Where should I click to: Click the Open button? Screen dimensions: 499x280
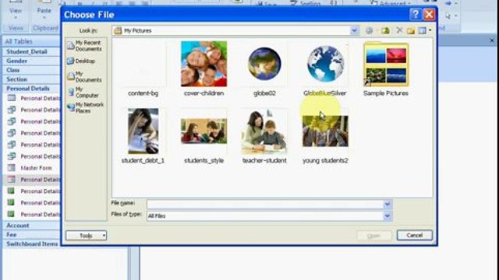pos(374,236)
